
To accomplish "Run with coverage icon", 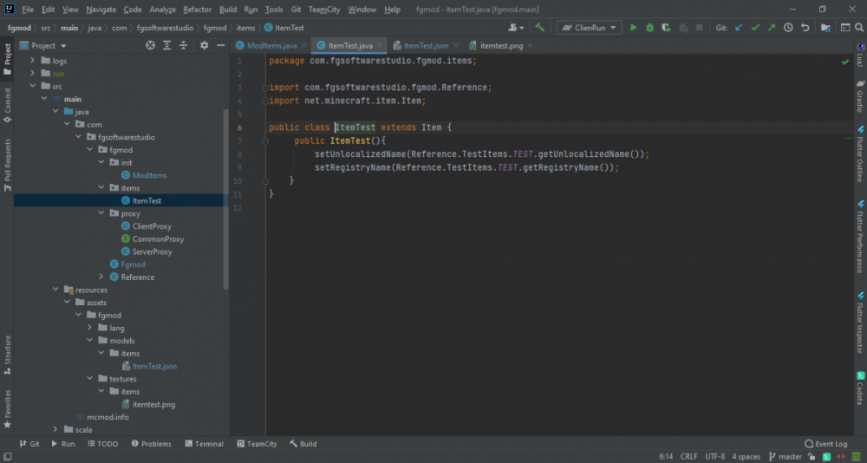I will 666,28.
